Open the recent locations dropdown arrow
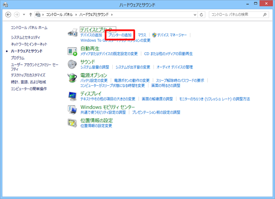The width and height of the screenshot is (275, 199). (x=24, y=15)
